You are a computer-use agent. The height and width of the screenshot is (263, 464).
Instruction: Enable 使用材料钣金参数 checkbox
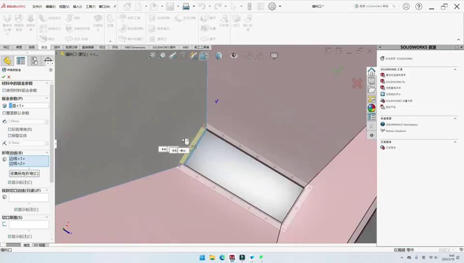pyautogui.click(x=4, y=90)
